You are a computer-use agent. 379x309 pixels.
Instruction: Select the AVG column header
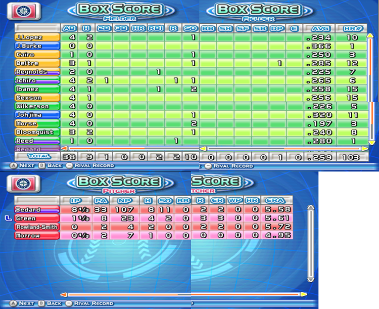[319, 28]
